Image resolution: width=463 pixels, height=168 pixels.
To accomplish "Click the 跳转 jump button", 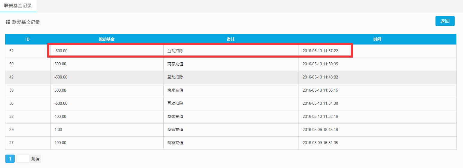I will pos(35,159).
